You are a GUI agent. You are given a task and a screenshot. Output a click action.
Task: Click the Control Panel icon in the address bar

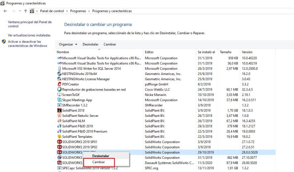click(x=32, y=11)
